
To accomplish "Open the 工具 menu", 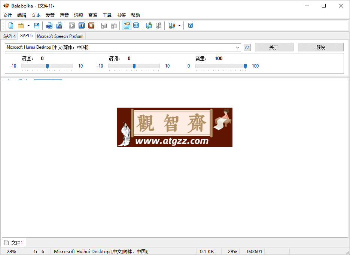I will click(107, 15).
